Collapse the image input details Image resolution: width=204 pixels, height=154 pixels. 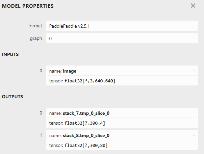coord(194,71)
